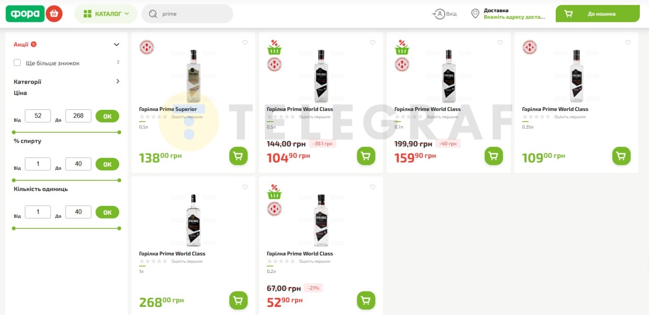Enable the 'Ще більше знижок' checkbox

(17, 63)
